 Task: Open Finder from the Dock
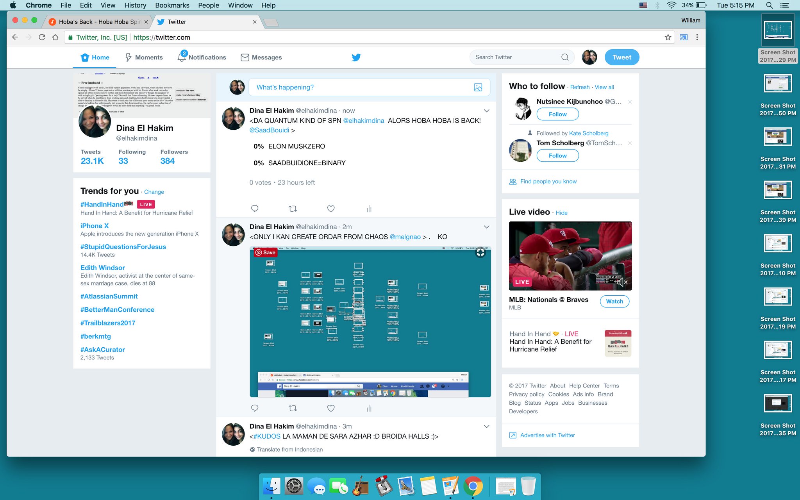tap(271, 486)
